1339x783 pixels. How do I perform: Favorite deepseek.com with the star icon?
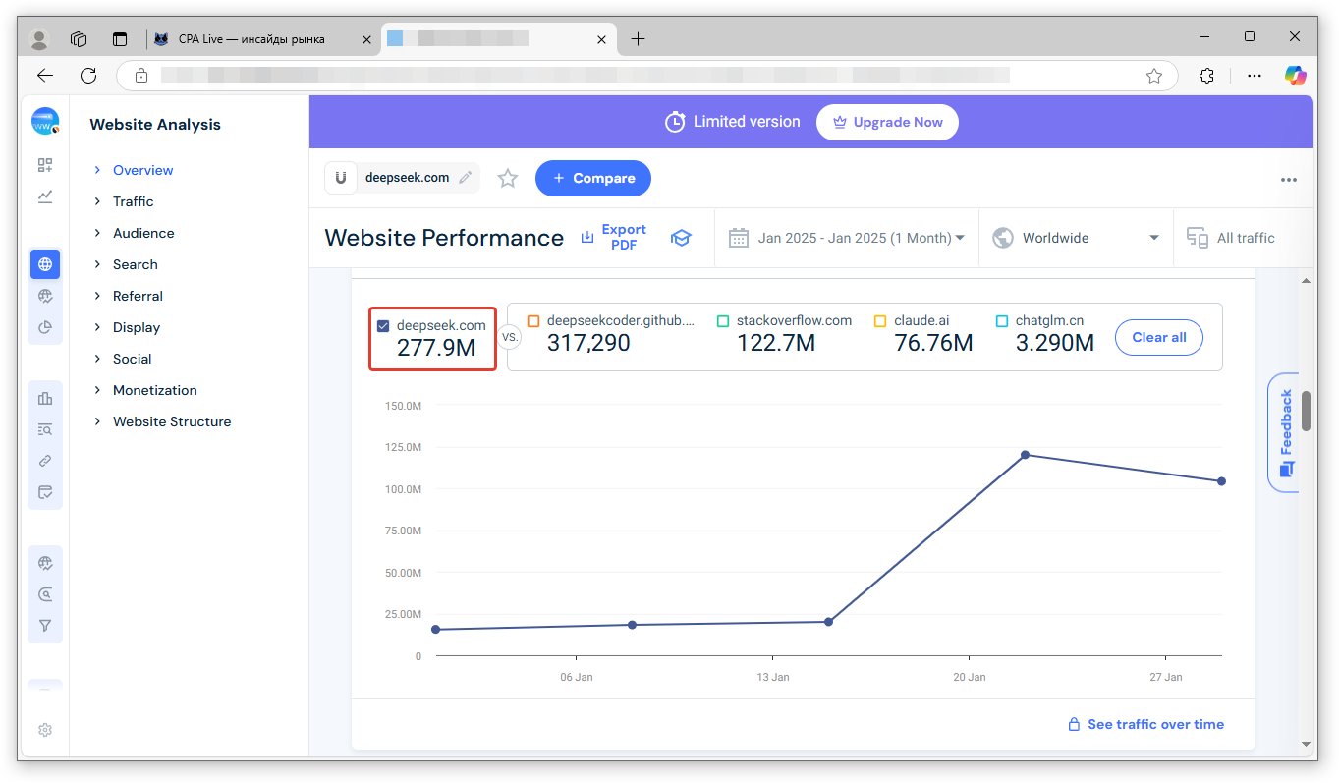click(508, 178)
